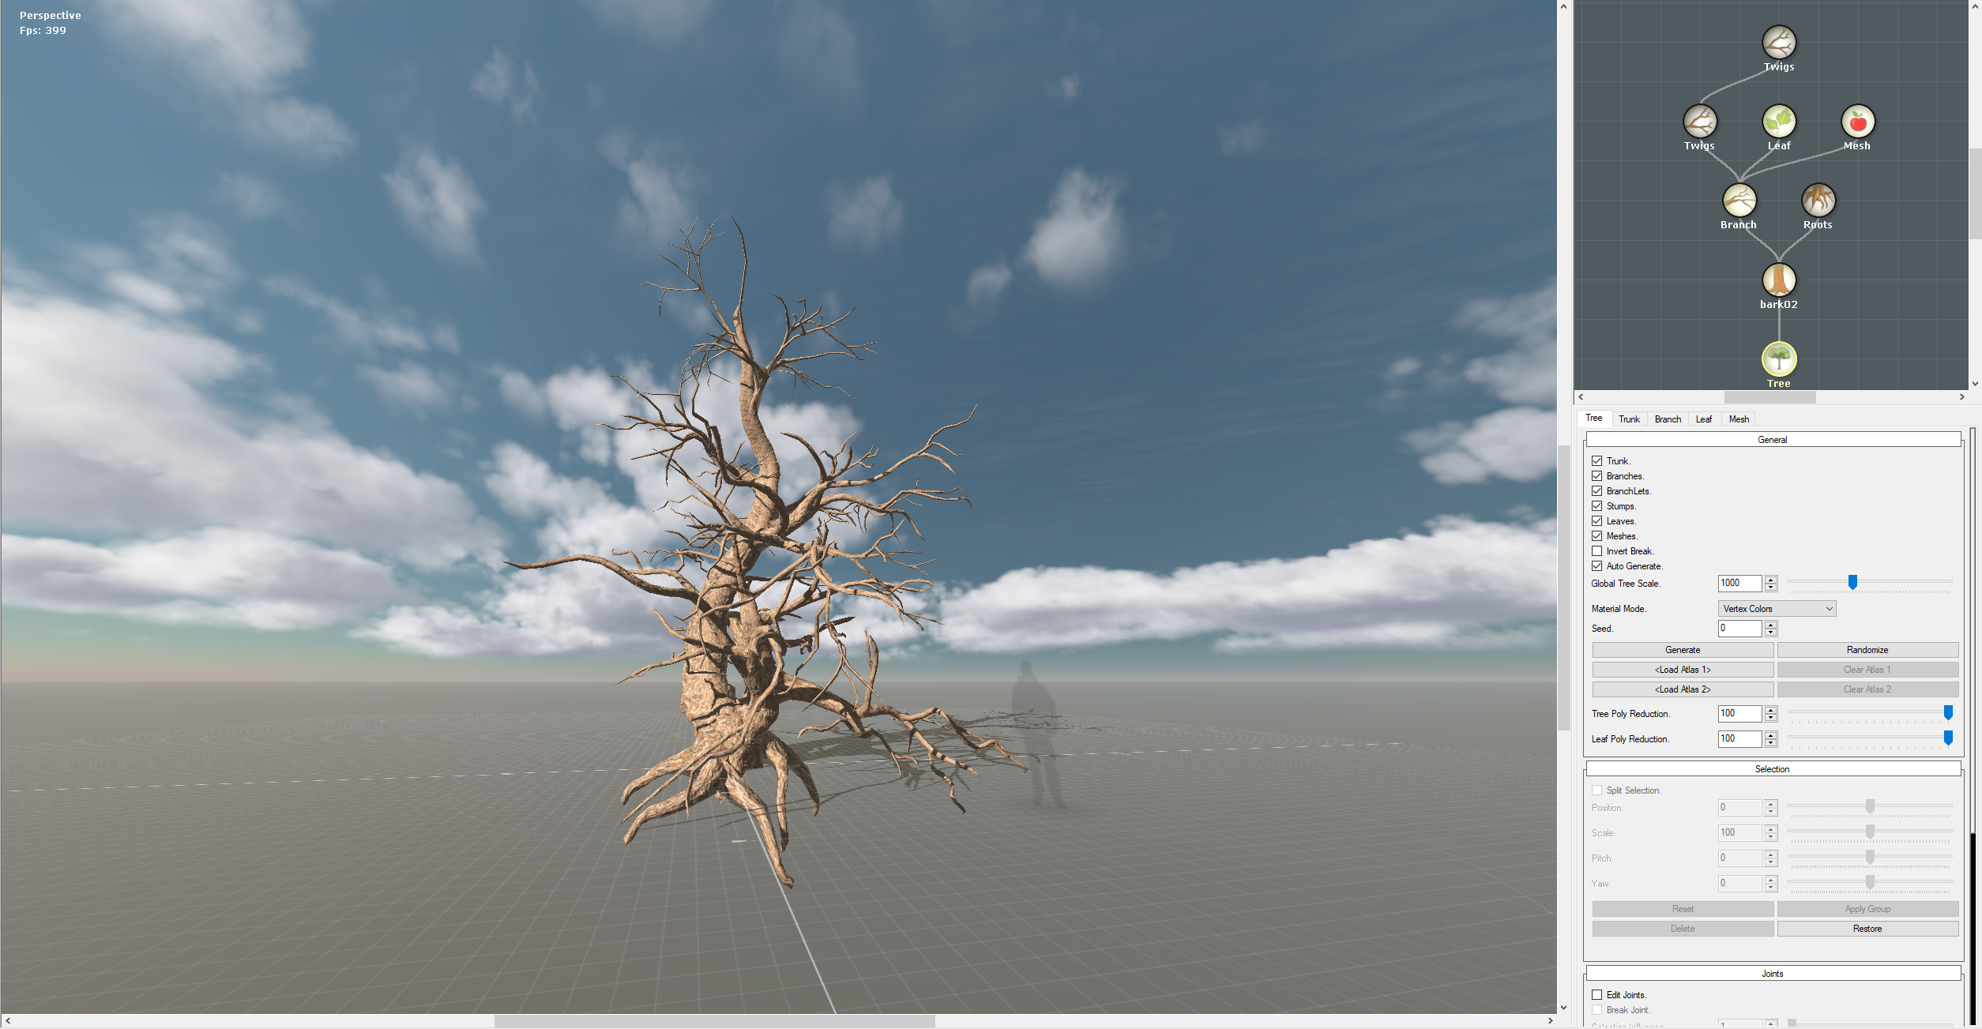This screenshot has height=1029, width=1982.
Task: Click the Tree Poly Reduction slider handle
Action: click(x=1947, y=713)
